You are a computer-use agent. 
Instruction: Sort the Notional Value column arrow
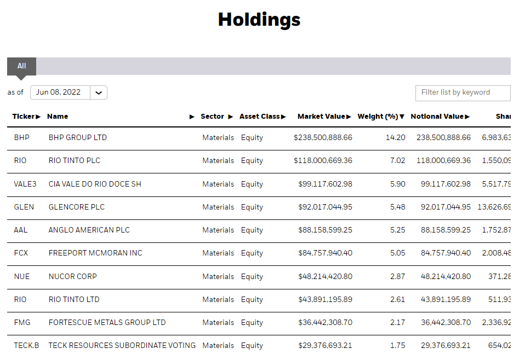tap(467, 117)
